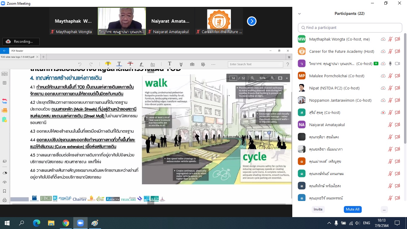Select the yellow highlight text tool
Screen dimensions: 407x229
tap(108, 64)
